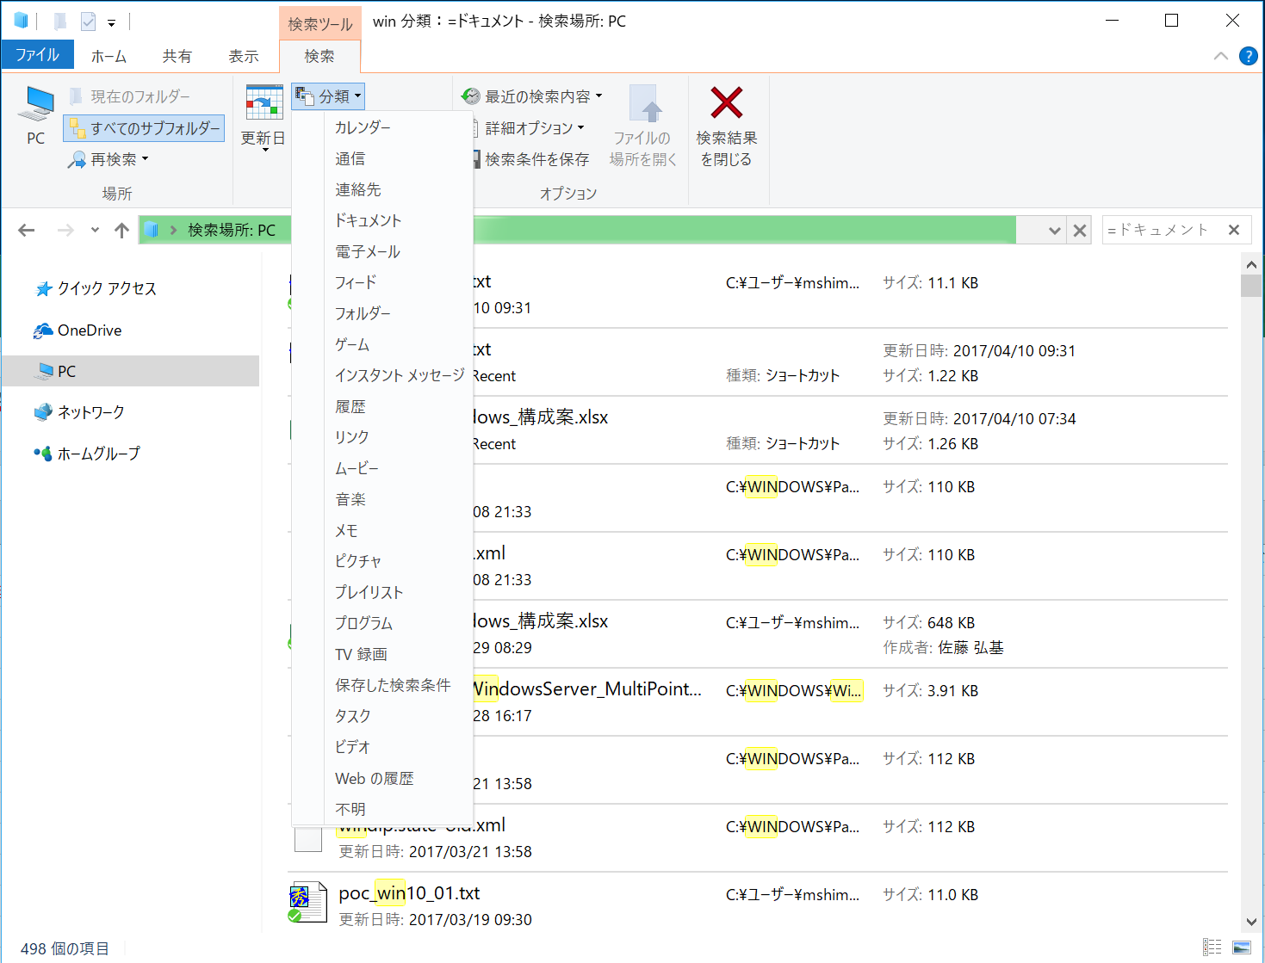Click the vertical scrollbar down arrow
The height and width of the screenshot is (963, 1265).
pos(1251,922)
